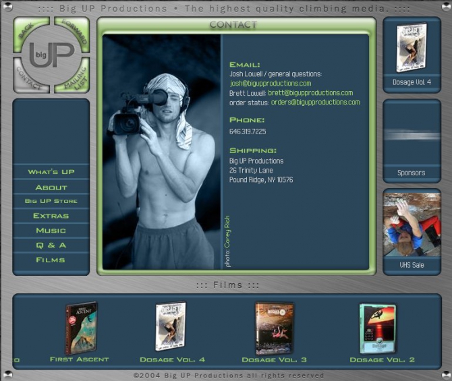Click the Dosage Vol. 4 sidebar DVD cover
This screenshot has height=381, width=452.
click(x=412, y=48)
